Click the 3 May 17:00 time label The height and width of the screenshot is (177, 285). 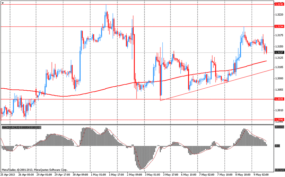coord(171,175)
